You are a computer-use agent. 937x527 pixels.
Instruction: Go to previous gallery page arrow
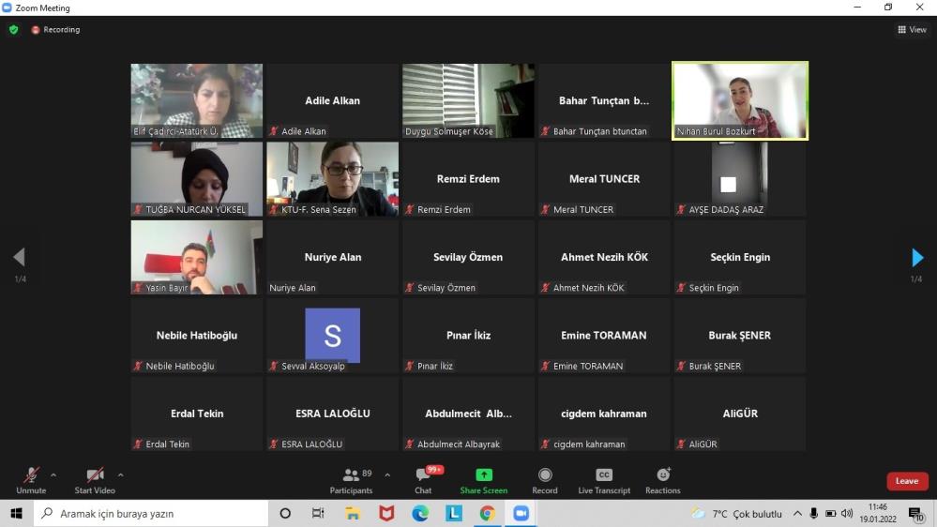click(x=19, y=258)
